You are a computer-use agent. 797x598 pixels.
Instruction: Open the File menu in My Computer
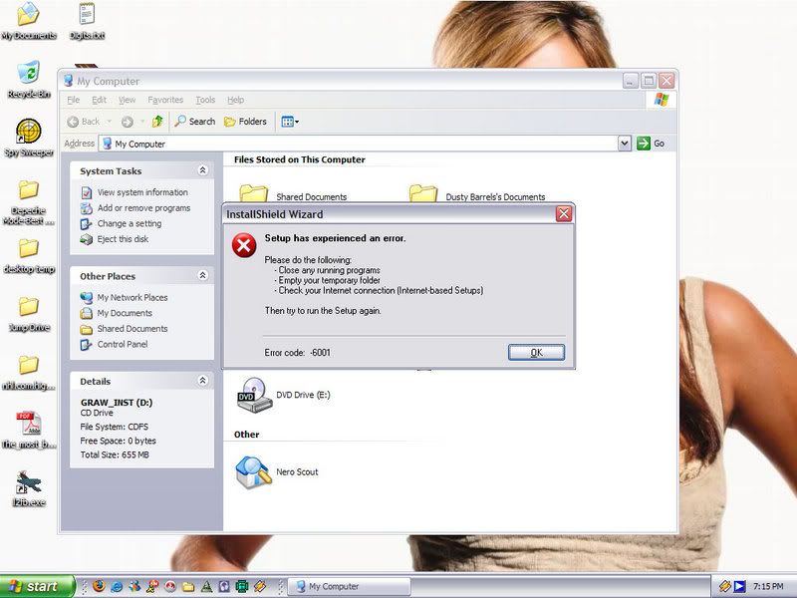pos(73,100)
